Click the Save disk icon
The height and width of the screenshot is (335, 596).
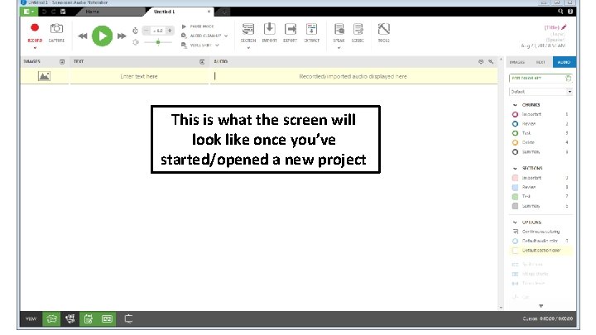pyautogui.click(x=63, y=12)
